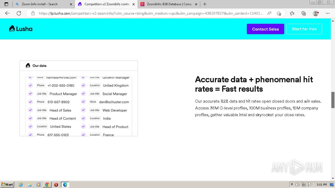Close the Zoom Info install tab
This screenshot has width=335, height=188.
pyautogui.click(x=71, y=4)
